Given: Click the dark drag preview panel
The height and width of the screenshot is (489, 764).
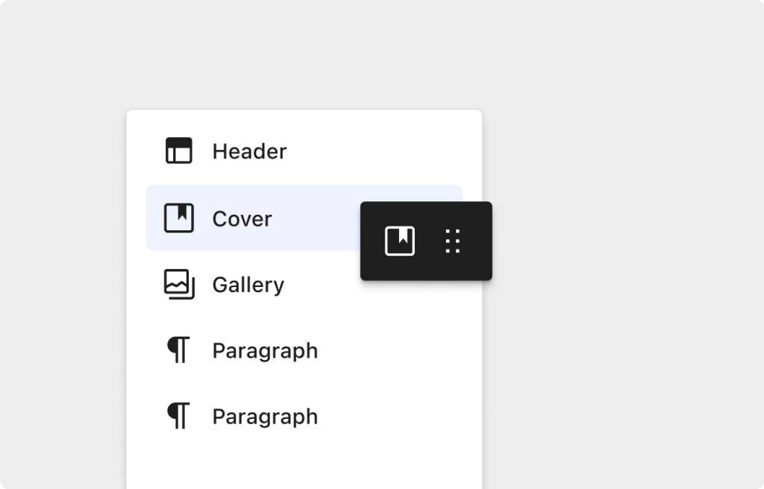Looking at the screenshot, I should (425, 241).
